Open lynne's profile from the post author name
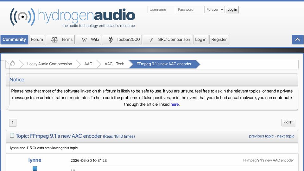The image size is (304, 171). click(x=35, y=160)
